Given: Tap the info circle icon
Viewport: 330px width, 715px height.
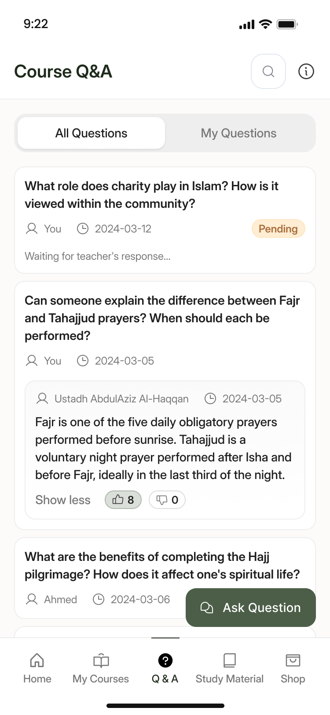Looking at the screenshot, I should point(306,71).
